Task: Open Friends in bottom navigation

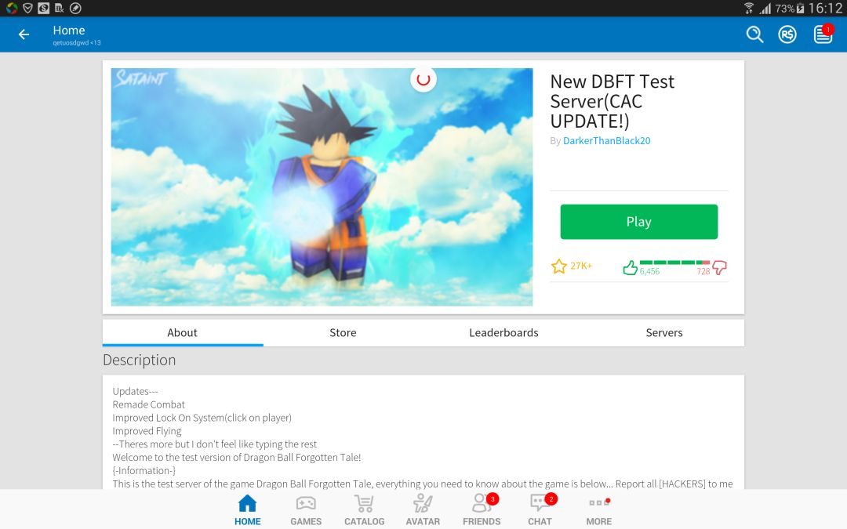Action: [x=482, y=510]
